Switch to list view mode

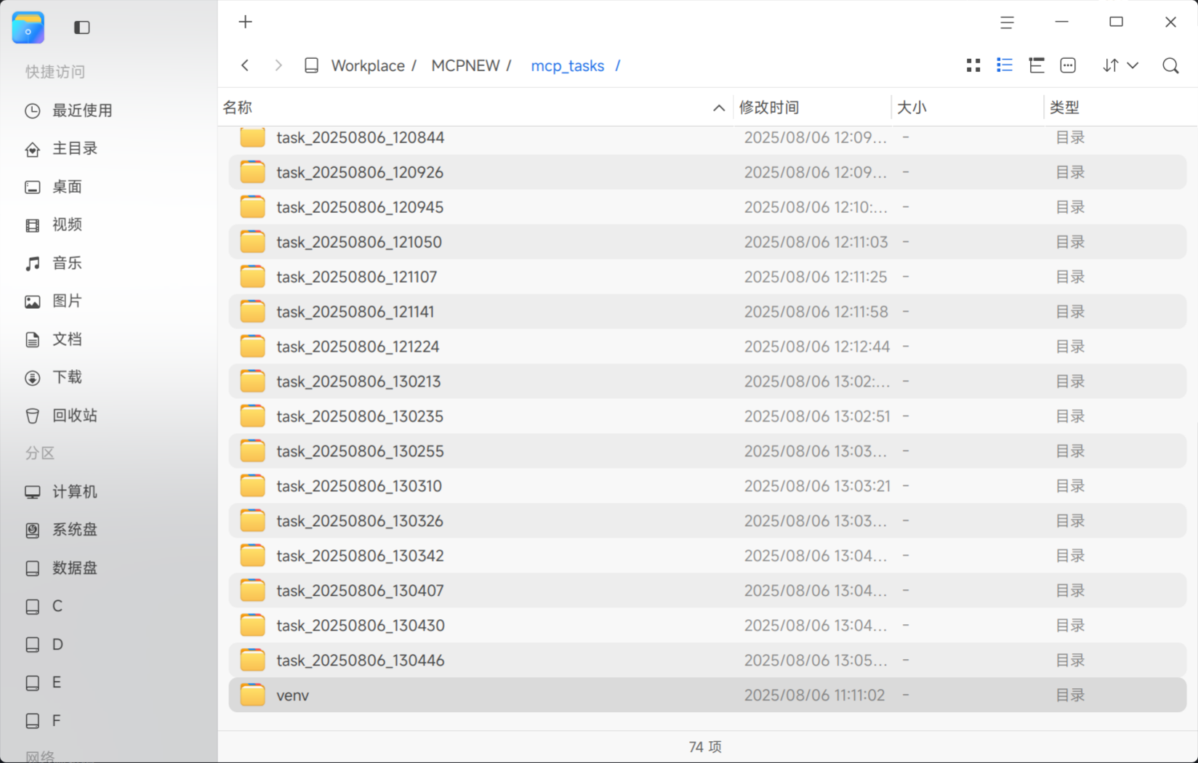(x=1005, y=65)
